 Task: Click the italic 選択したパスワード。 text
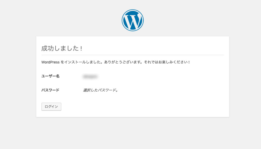click(101, 90)
